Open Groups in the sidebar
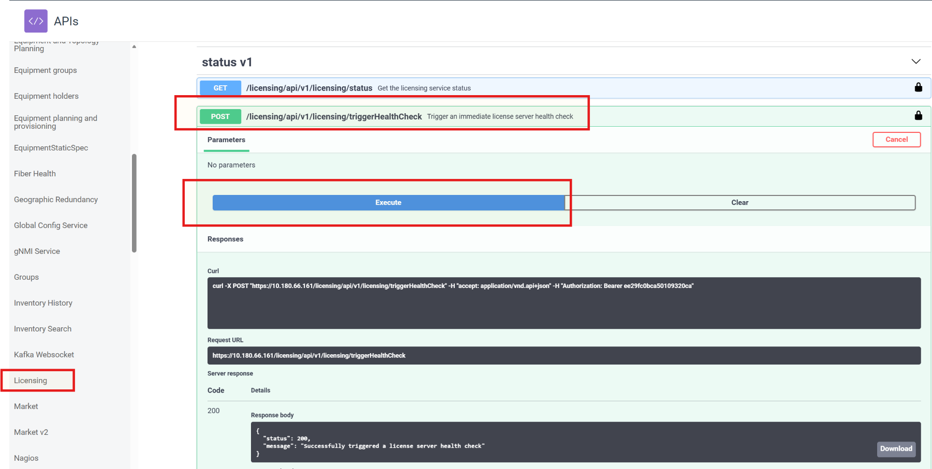Viewport: 932px width, 469px height. (x=26, y=277)
